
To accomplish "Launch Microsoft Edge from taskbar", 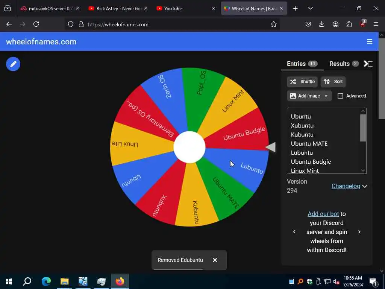I will point(46,281).
